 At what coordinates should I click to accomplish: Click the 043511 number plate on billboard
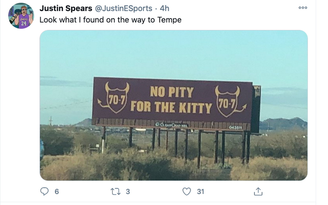pyautogui.click(x=236, y=128)
